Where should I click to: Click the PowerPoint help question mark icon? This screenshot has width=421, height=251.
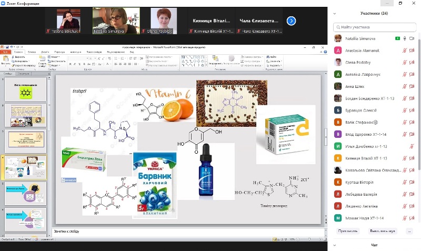[325, 52]
